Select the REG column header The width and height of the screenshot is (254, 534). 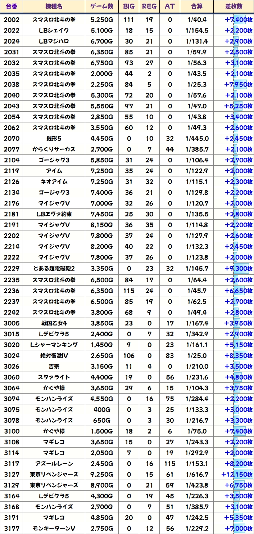pyautogui.click(x=149, y=6)
